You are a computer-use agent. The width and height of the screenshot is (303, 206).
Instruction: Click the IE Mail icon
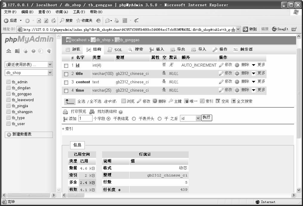(108, 21)
